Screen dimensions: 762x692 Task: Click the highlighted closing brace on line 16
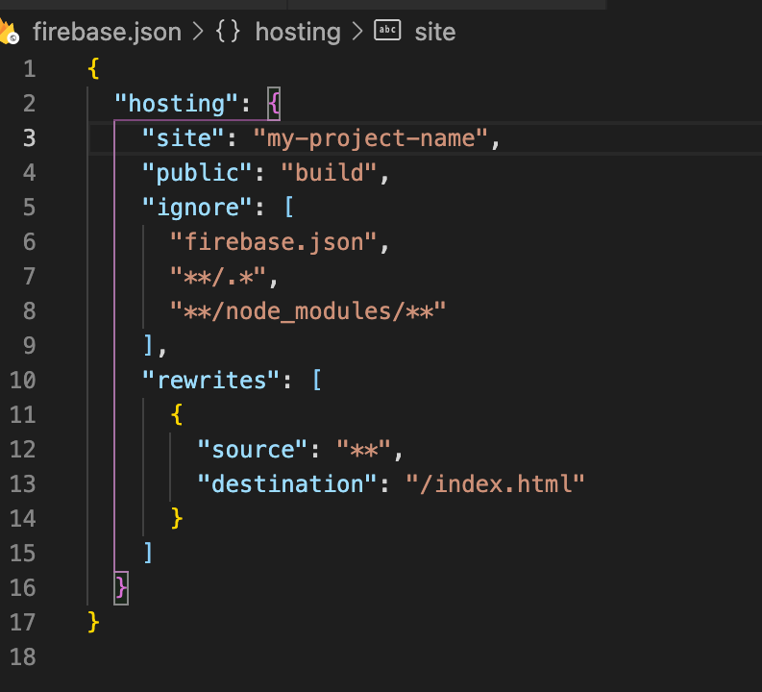point(121,588)
